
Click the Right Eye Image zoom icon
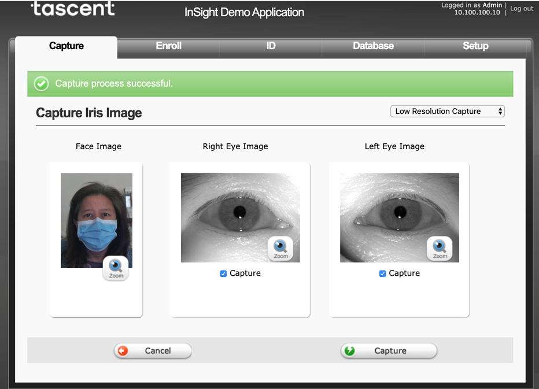click(280, 249)
